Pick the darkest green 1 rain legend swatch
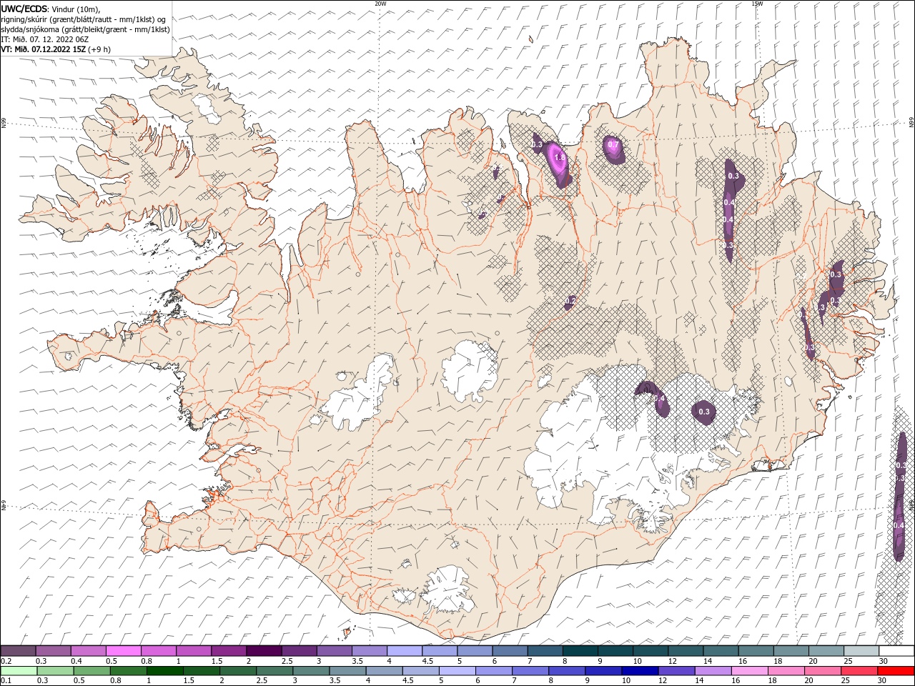This screenshot has height=686, width=915. (165, 671)
